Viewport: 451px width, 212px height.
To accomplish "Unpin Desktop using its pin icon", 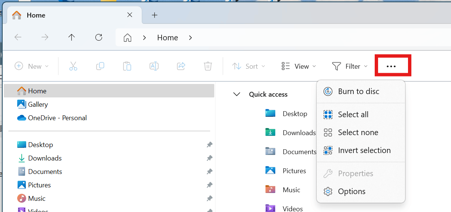I will [x=210, y=145].
